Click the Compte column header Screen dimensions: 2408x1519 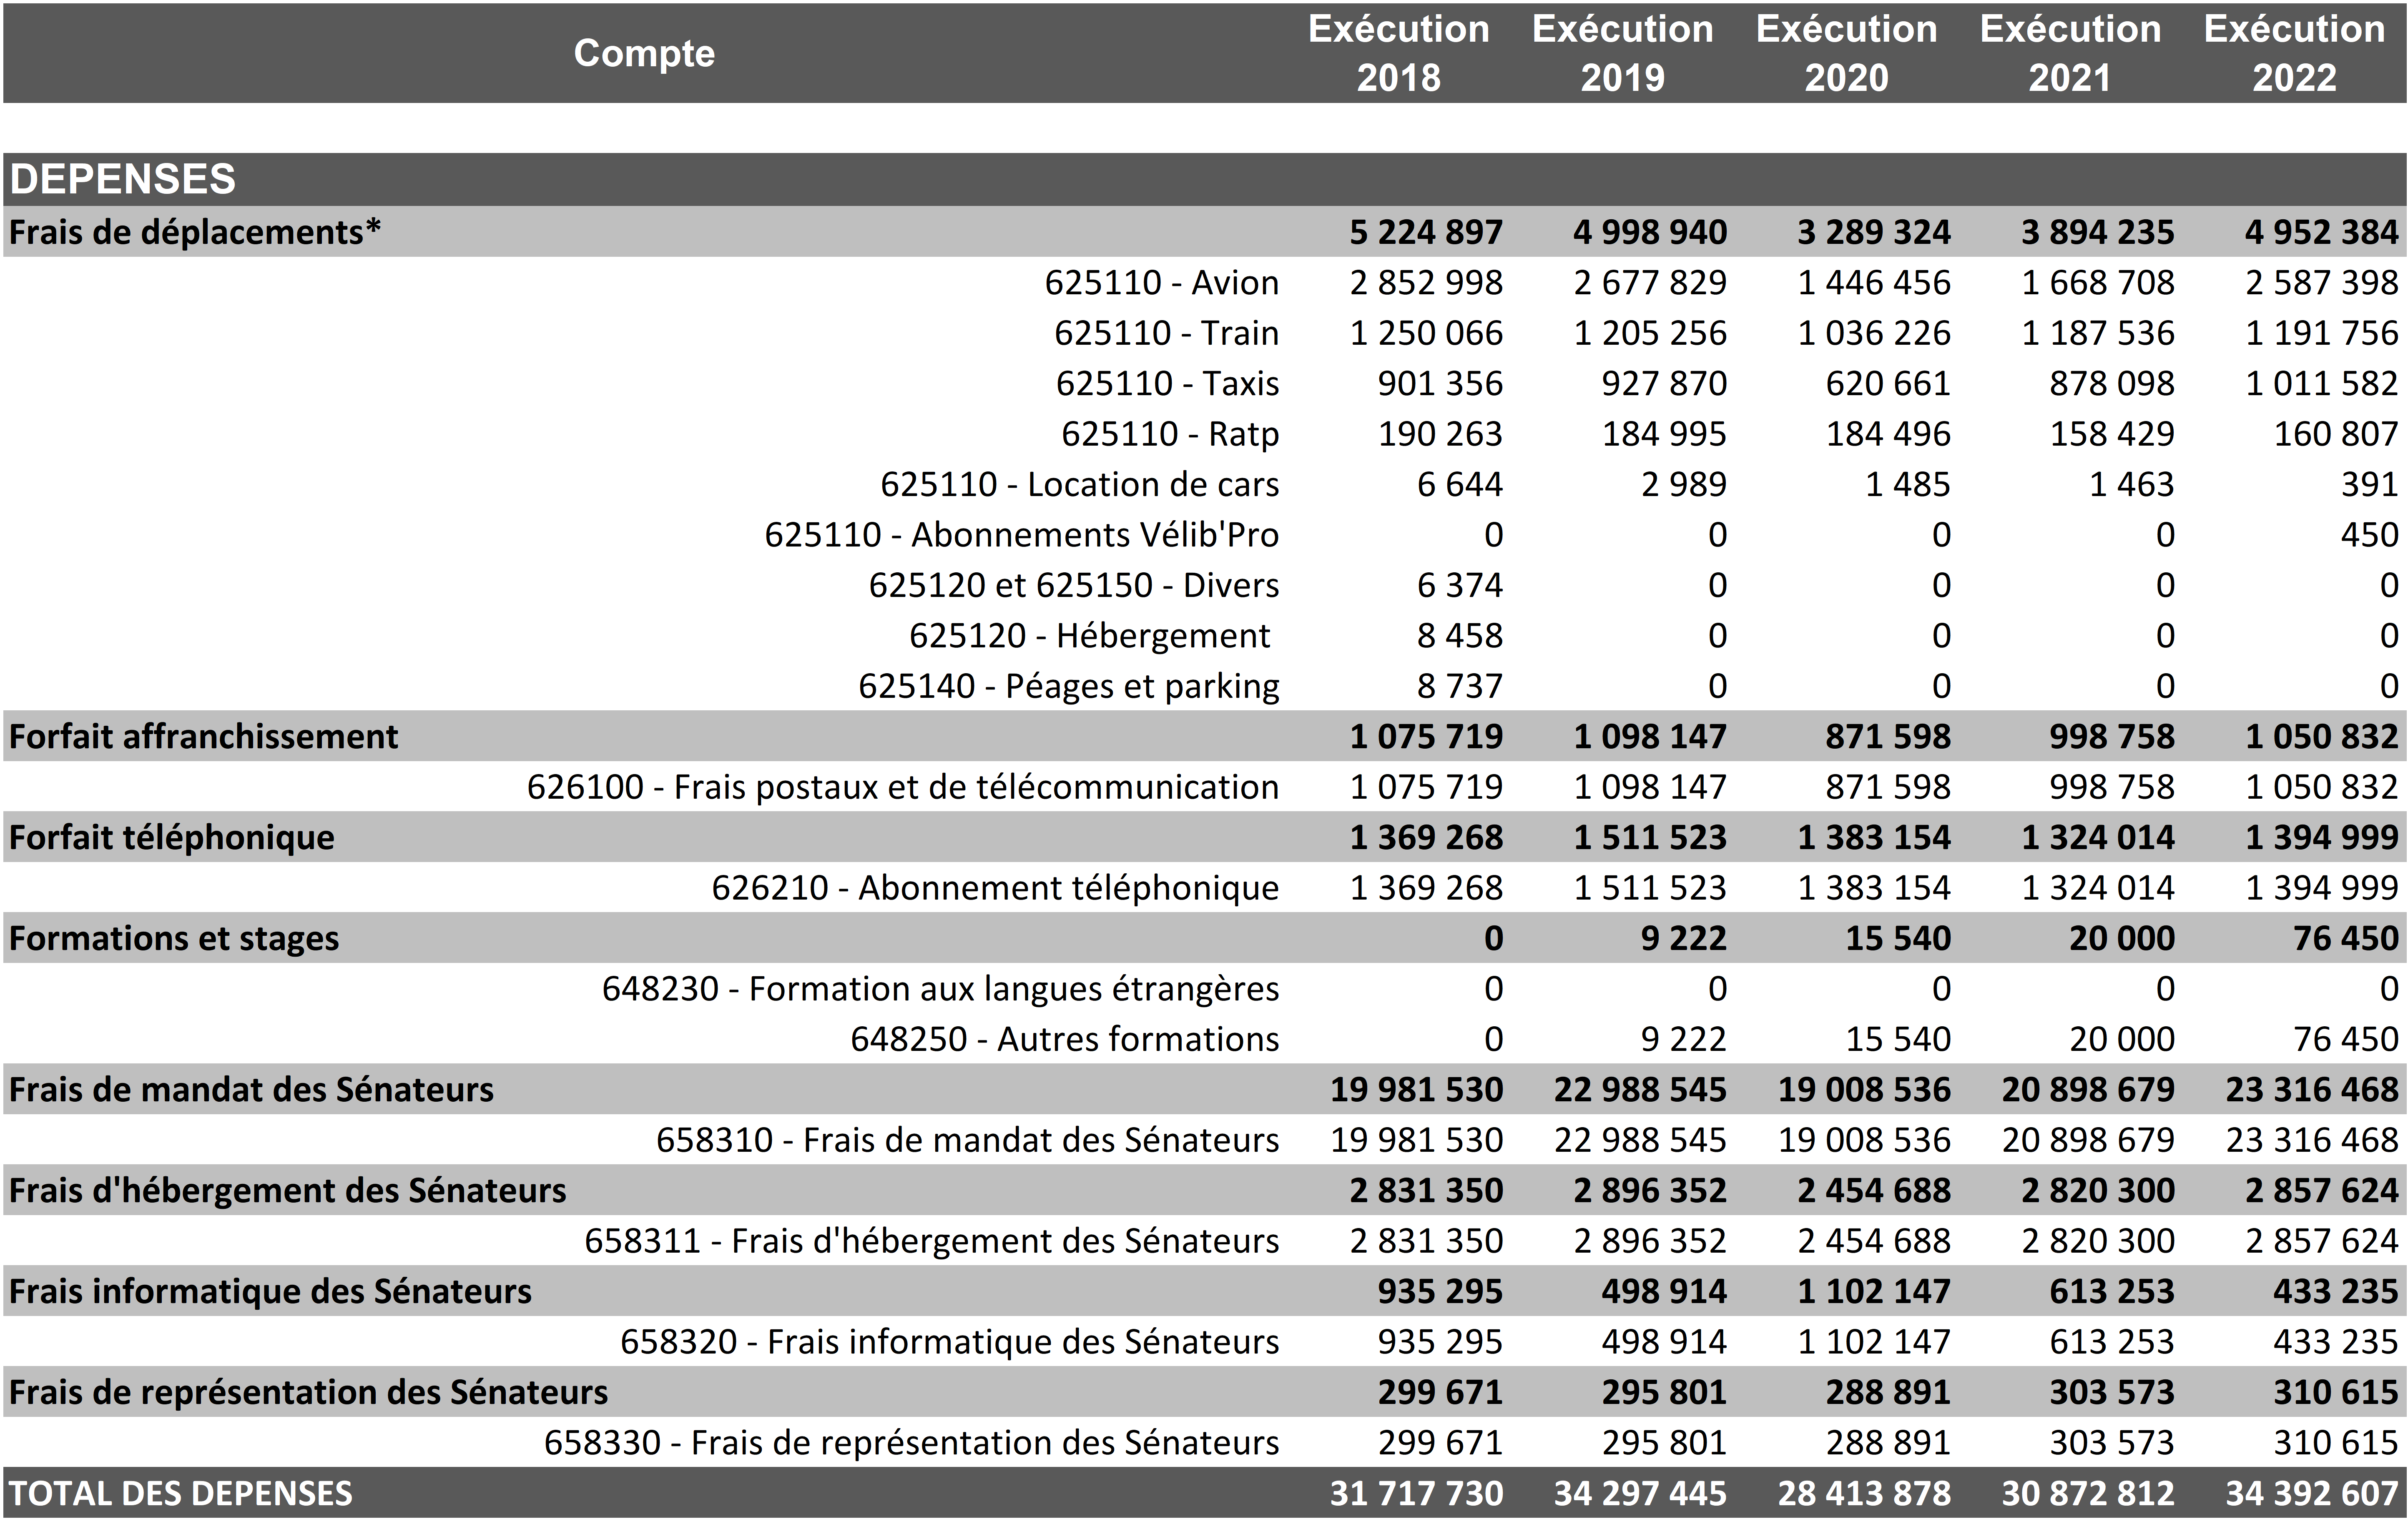[x=644, y=53]
